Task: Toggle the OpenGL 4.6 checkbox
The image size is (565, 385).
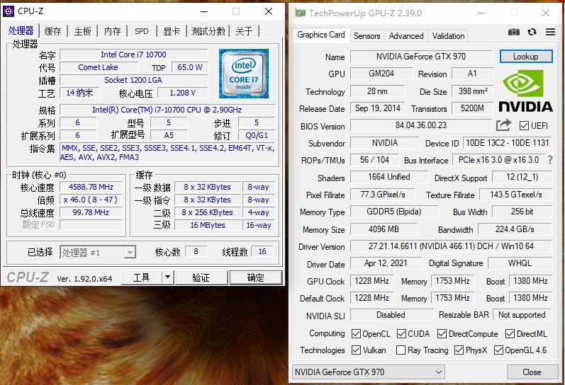Action: [x=498, y=350]
